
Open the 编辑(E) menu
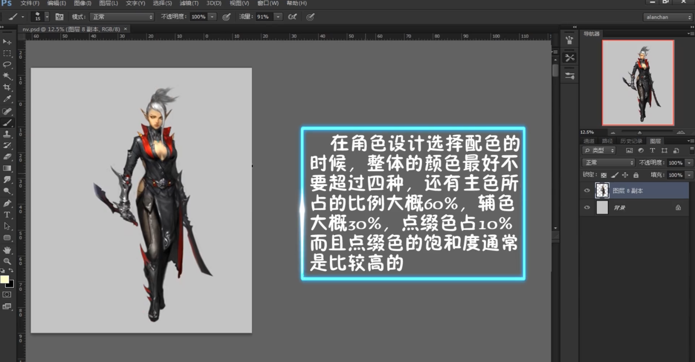coord(57,3)
